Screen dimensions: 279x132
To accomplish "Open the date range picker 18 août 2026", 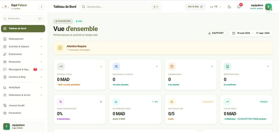I will tap(251, 33).
